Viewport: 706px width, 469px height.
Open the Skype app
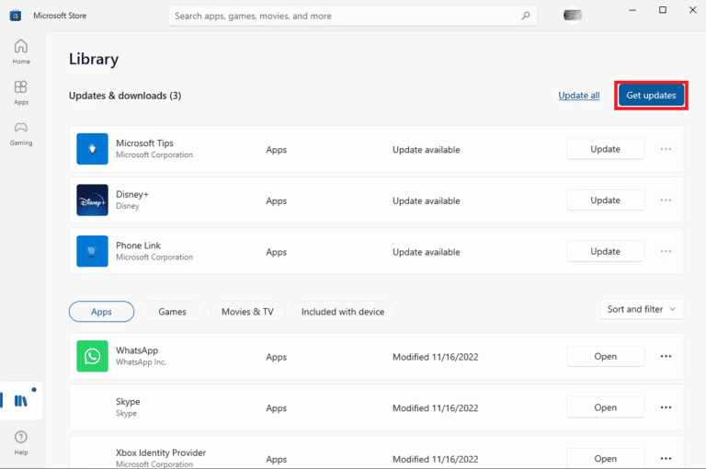click(605, 407)
